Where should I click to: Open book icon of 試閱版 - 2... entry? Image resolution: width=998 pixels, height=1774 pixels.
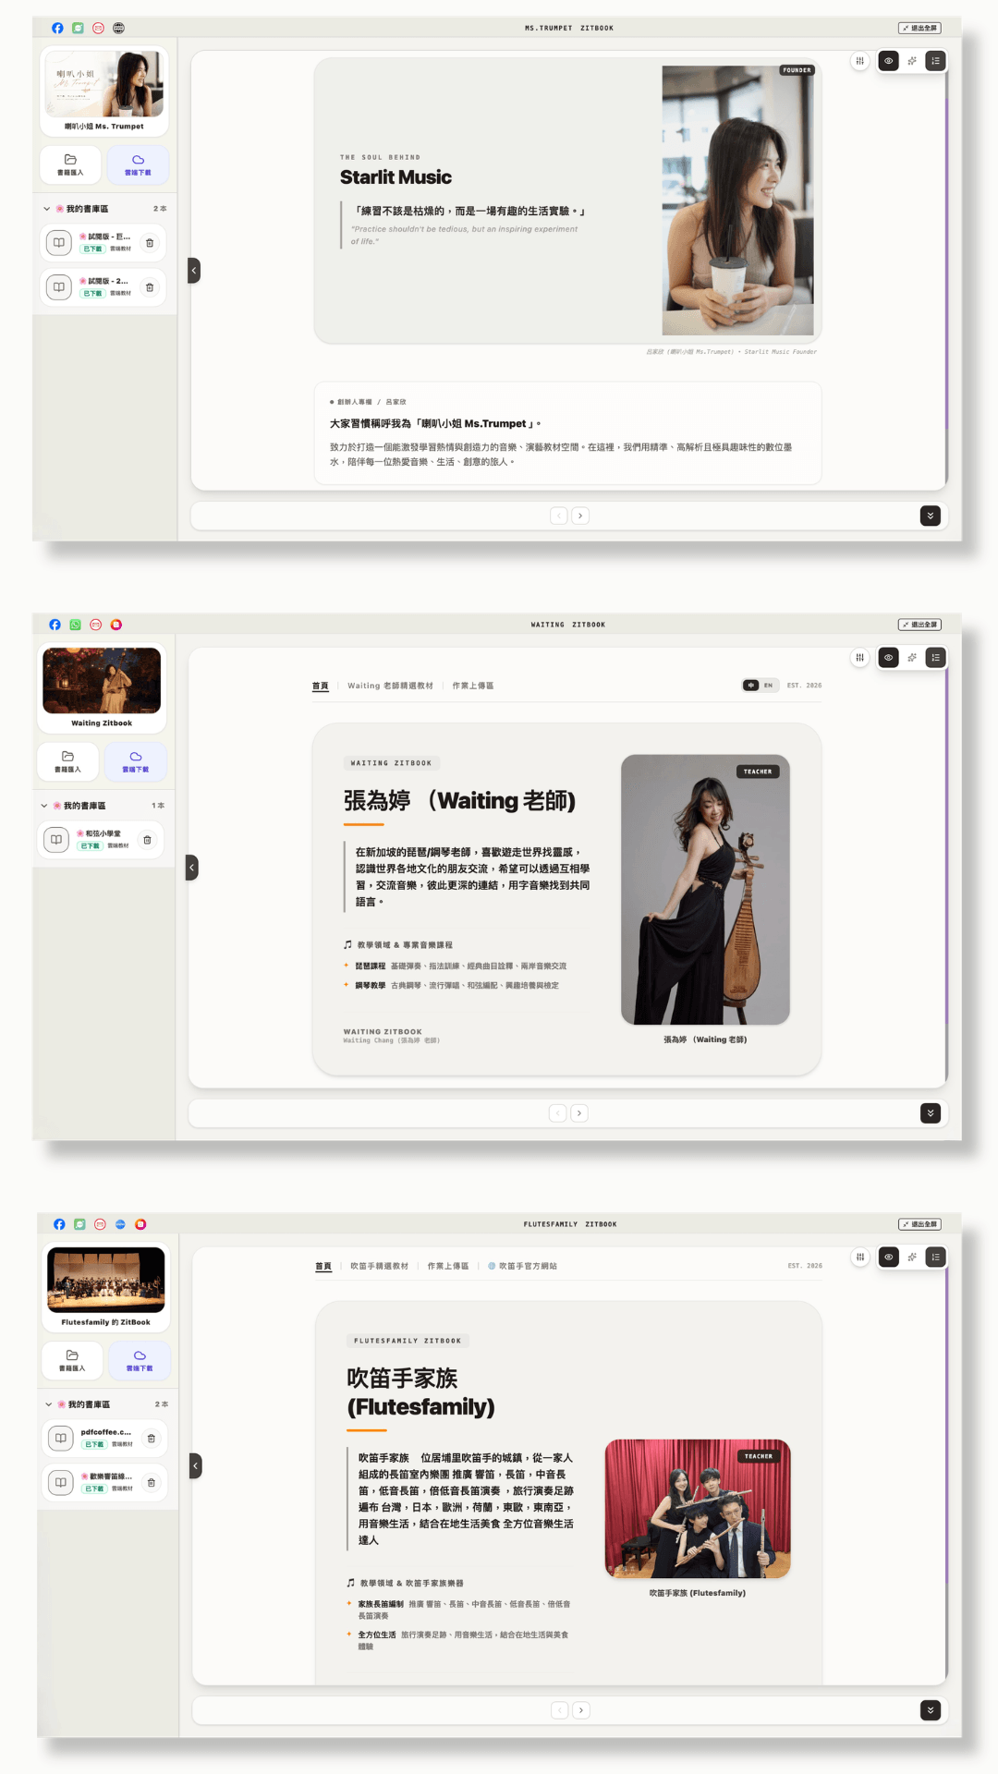pyautogui.click(x=59, y=287)
